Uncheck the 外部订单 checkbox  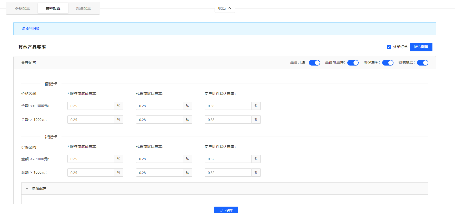(x=389, y=47)
